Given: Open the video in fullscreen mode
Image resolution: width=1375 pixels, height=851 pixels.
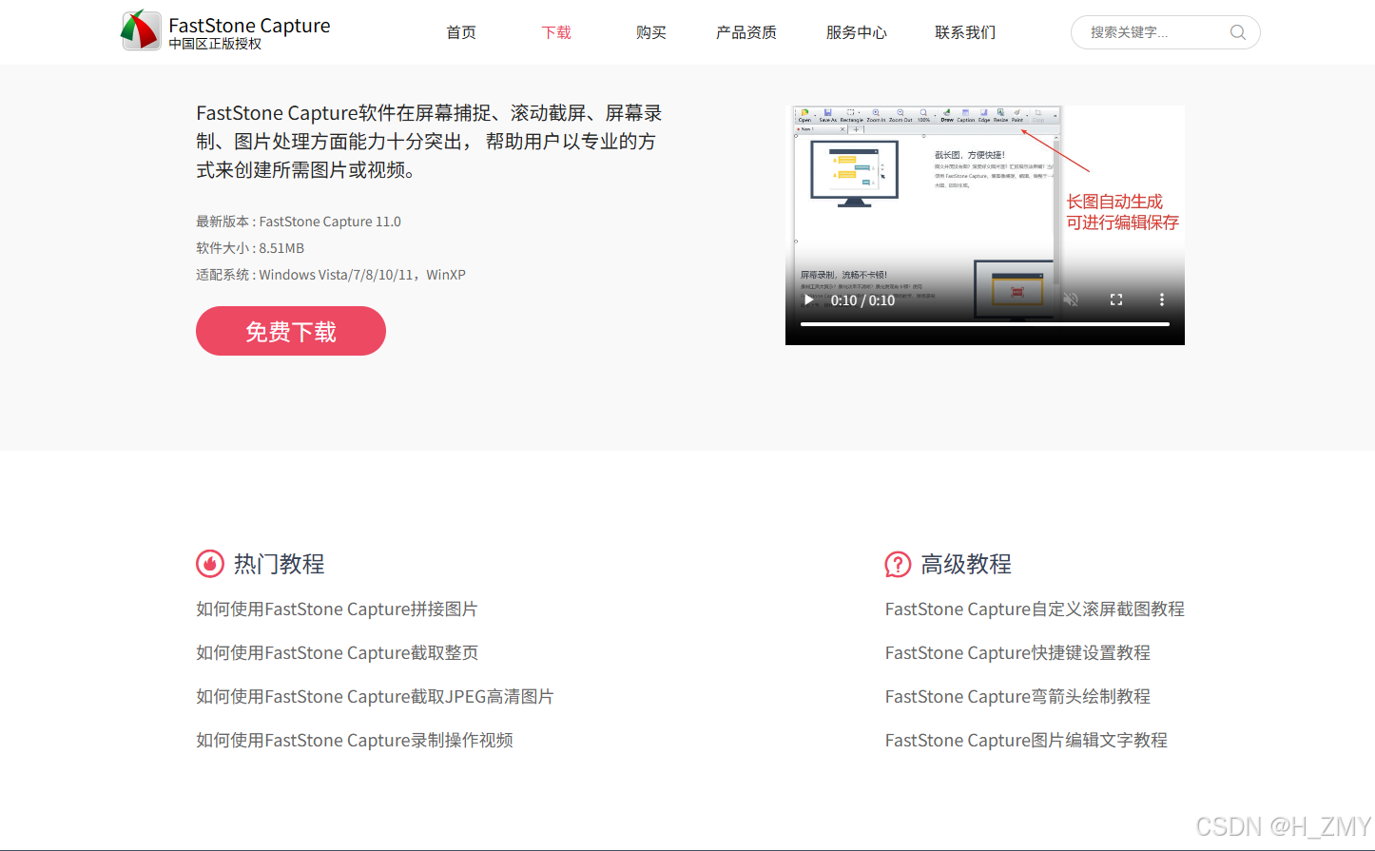Looking at the screenshot, I should (1116, 300).
